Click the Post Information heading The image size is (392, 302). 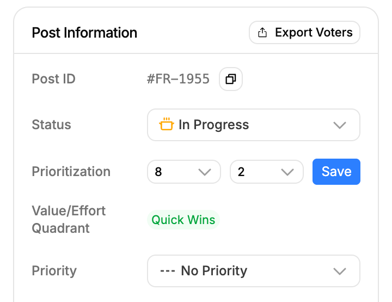pyautogui.click(x=84, y=33)
